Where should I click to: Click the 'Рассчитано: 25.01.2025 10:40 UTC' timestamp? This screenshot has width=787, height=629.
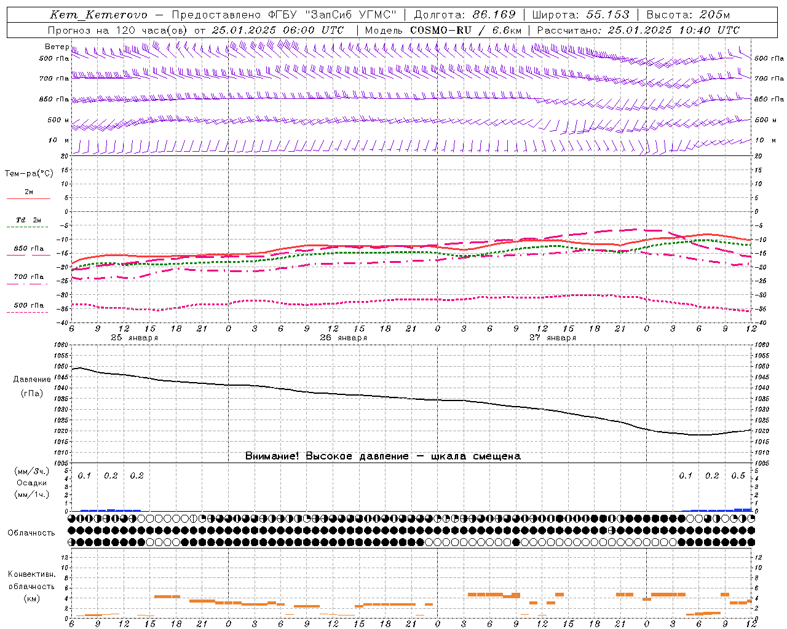[638, 30]
